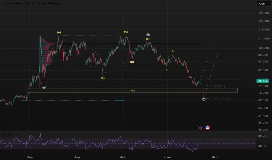Click the 58,000 price axis label
The image size is (272, 160).
pos(263,123)
